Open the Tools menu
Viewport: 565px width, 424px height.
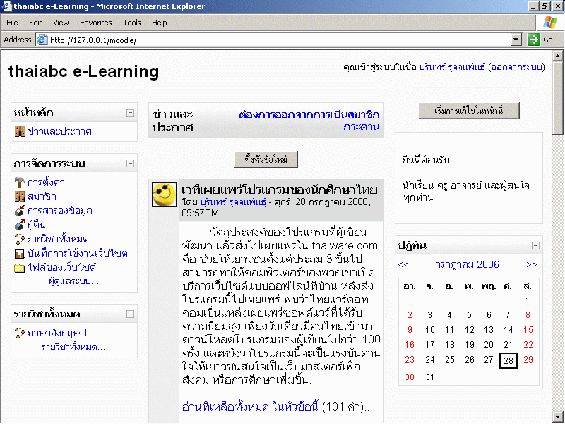132,23
